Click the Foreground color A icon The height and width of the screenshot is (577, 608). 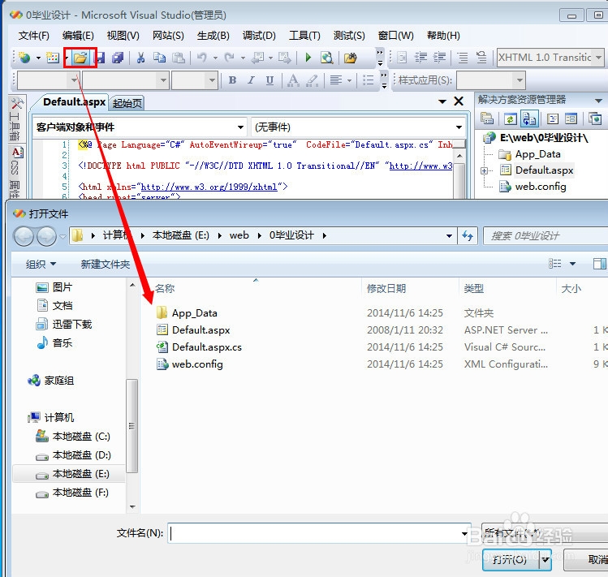tap(293, 80)
